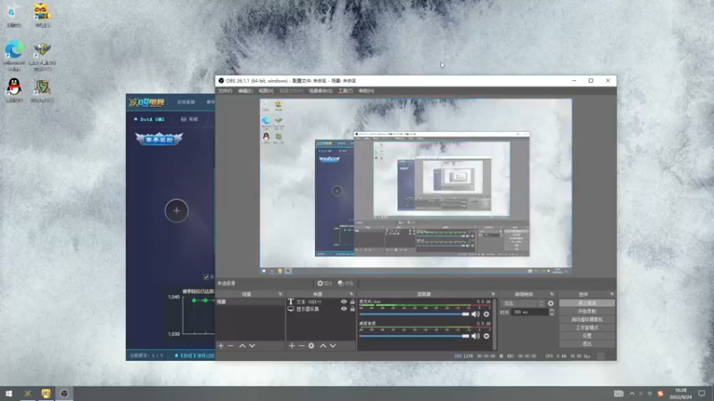This screenshot has height=401, width=714.
Task: Toggle checkbox in 09 platform window
Action: pyautogui.click(x=206, y=277)
